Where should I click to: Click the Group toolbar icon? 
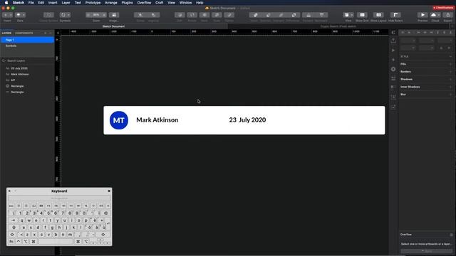(140, 15)
